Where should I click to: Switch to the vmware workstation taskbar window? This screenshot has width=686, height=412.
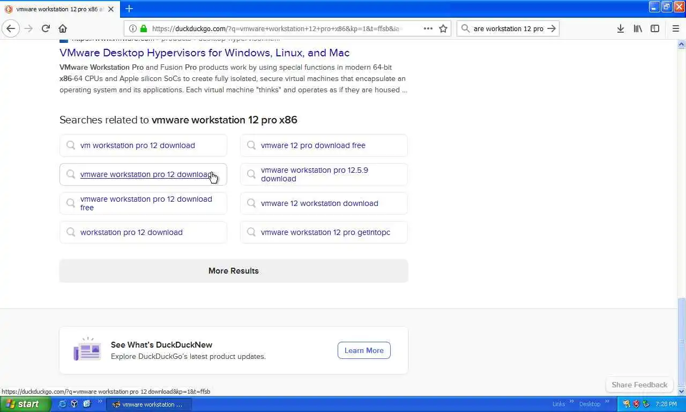(x=150, y=404)
